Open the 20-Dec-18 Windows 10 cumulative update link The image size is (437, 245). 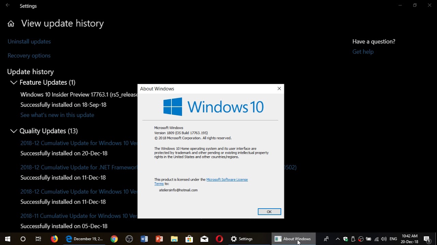click(x=79, y=143)
